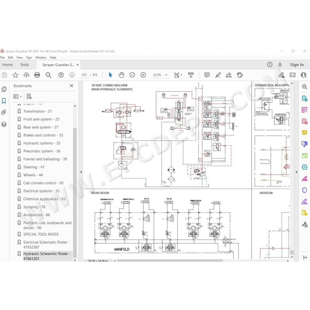Expand the right pane bottom arrow
310x310 pixels.
pyautogui.click(x=305, y=257)
